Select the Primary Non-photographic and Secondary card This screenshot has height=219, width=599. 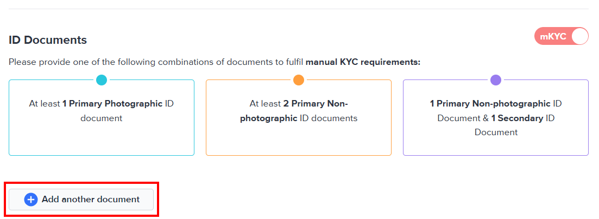tap(496, 143)
